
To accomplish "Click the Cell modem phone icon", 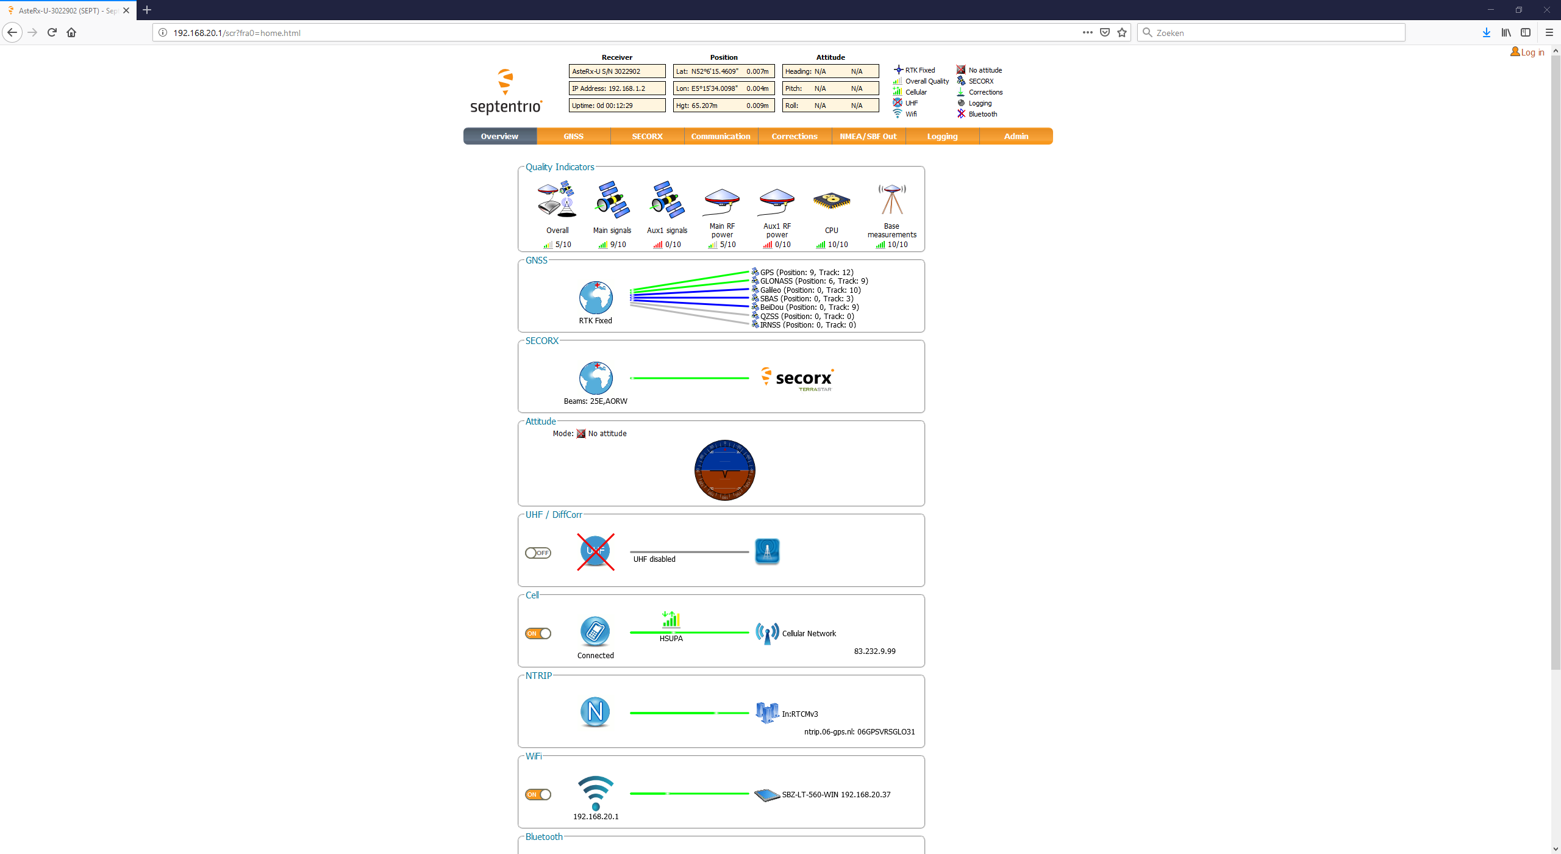I will point(595,631).
